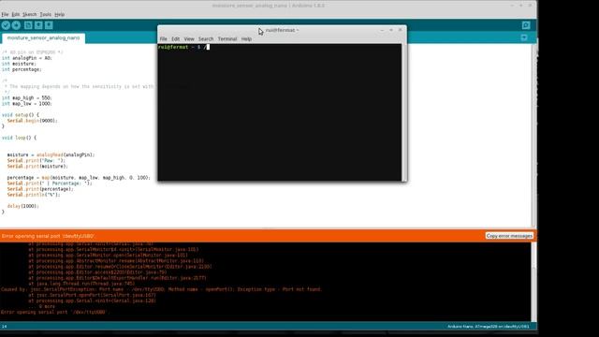Open terminal Edit menu
This screenshot has height=337, width=599.
pos(175,39)
